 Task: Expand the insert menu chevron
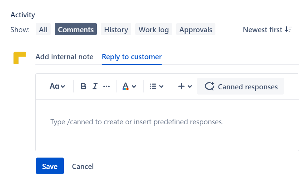[190, 87]
